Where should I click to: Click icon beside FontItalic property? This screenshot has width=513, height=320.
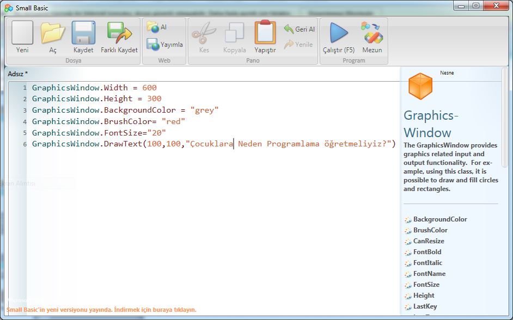408,263
